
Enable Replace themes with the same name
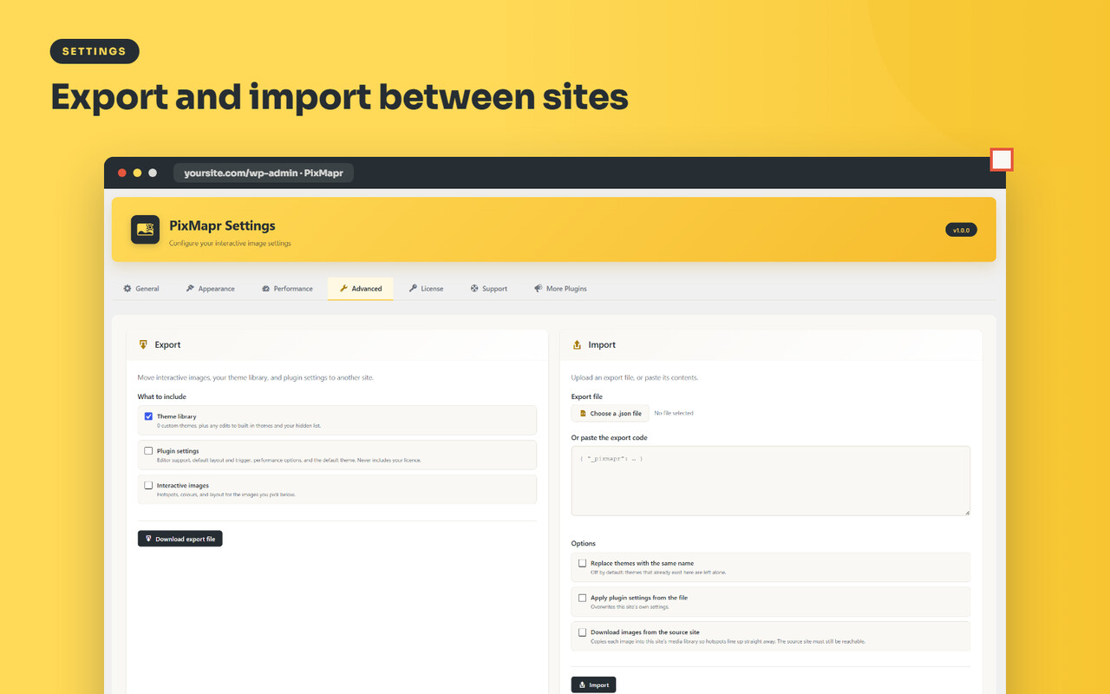(x=582, y=563)
